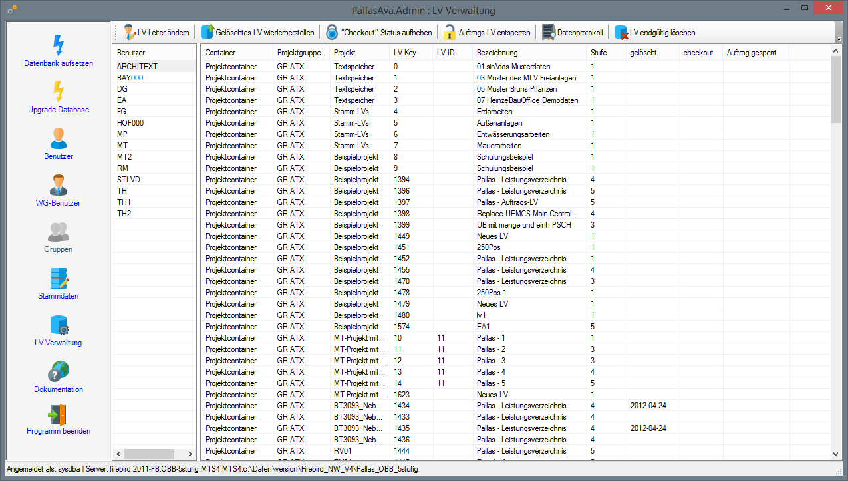Click the table scrollbar down arrow

click(836, 454)
